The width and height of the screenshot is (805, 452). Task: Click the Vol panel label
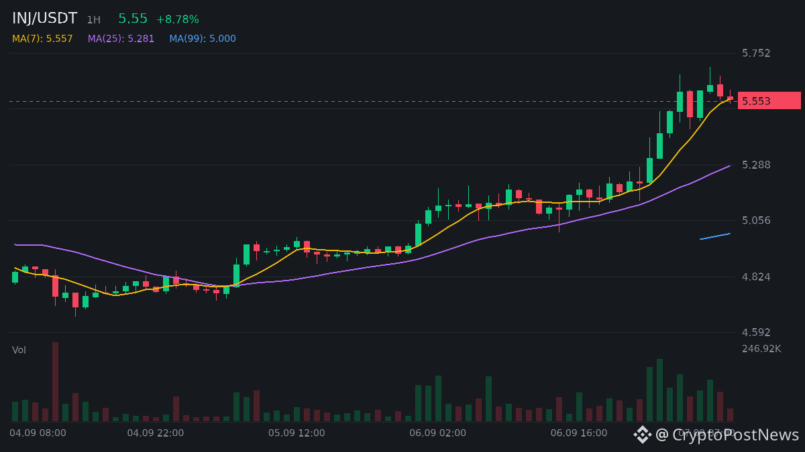[19, 350]
